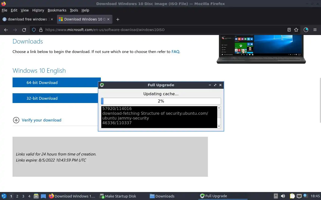Click the 'Links expire' date text
321x200 pixels.
[51, 160]
